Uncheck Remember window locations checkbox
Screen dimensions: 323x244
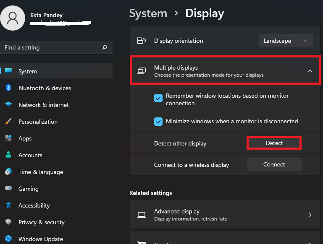click(x=158, y=98)
